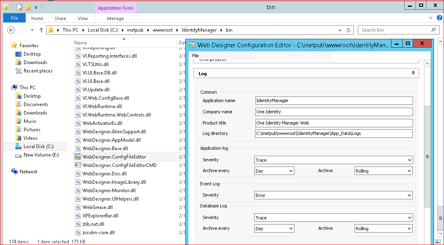Open address bar history dropdown
The height and width of the screenshot is (245, 444).
[x=340, y=30]
